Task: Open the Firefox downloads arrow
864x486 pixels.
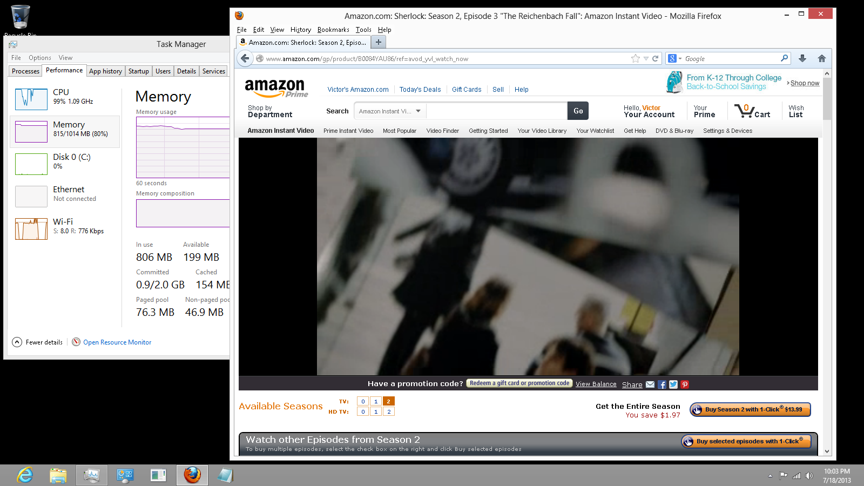Action: click(802, 58)
